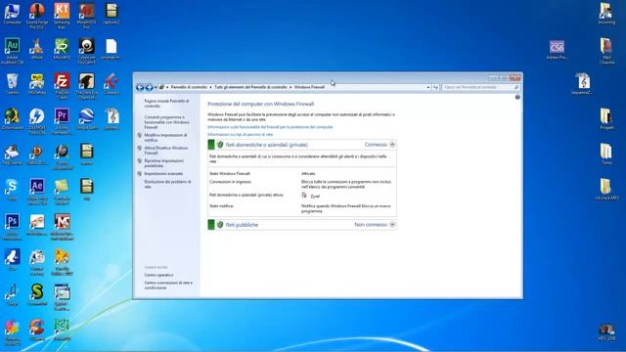The image size is (626, 352).
Task: Click the Connesso status text
Action: coord(376,145)
